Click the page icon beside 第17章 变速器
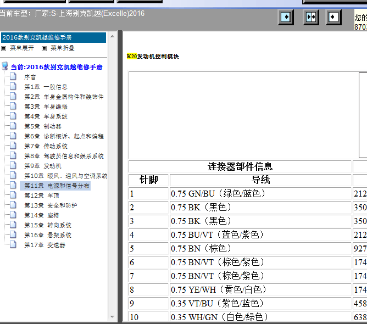The width and height of the screenshot is (367, 324). tap(13, 244)
